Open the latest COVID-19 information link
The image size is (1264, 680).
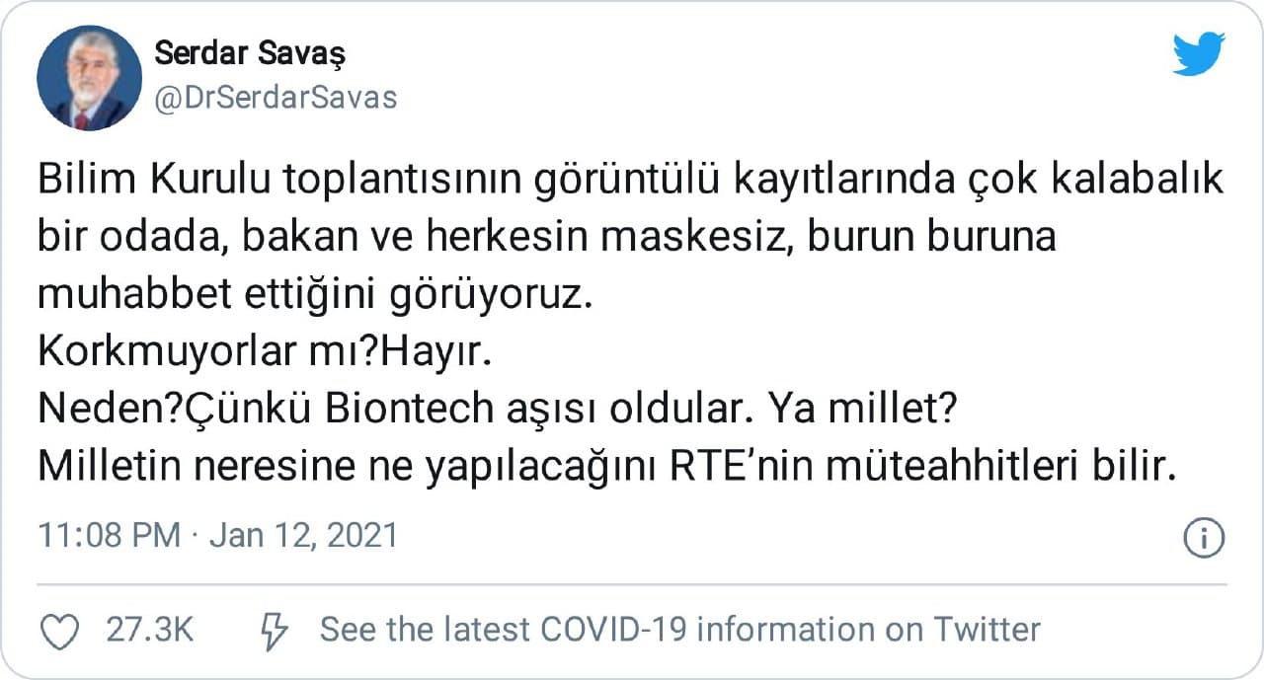click(x=679, y=630)
